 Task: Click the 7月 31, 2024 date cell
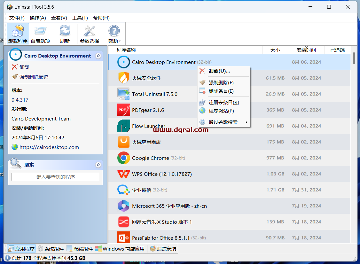coord(306,190)
